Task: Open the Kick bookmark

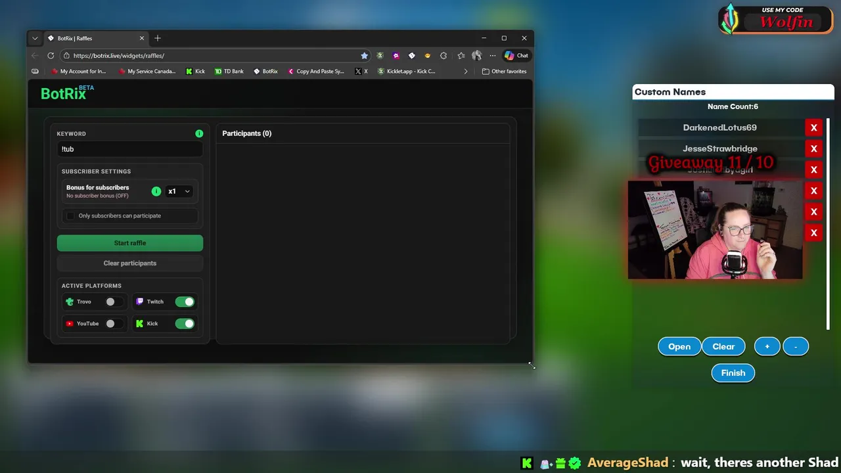Action: coord(195,71)
